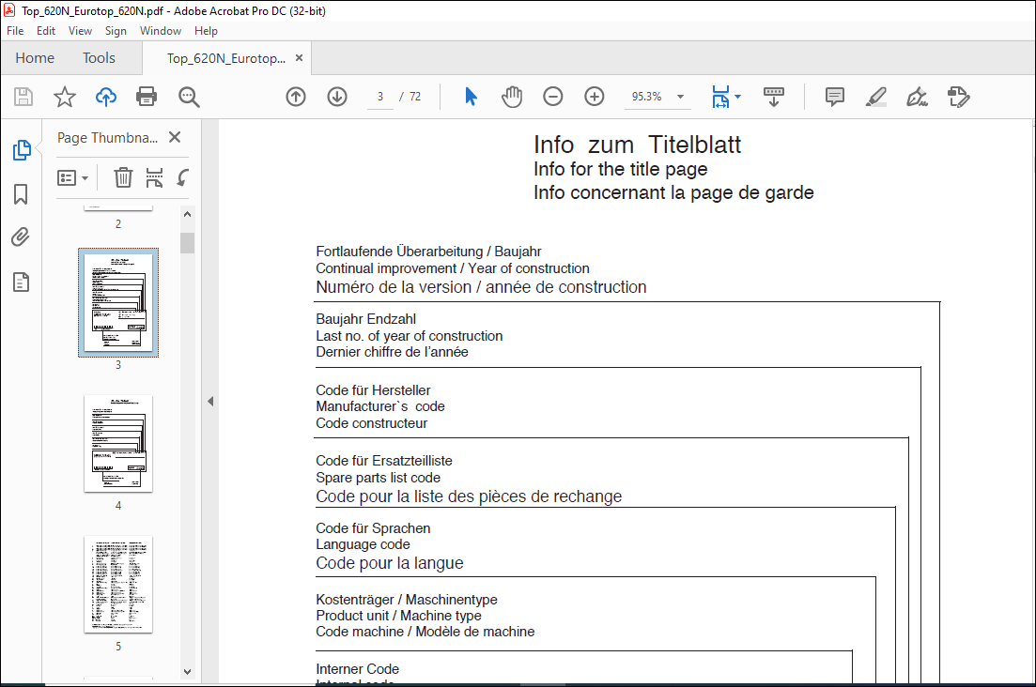The width and height of the screenshot is (1036, 687).
Task: Switch to the Home tab
Action: pos(35,58)
